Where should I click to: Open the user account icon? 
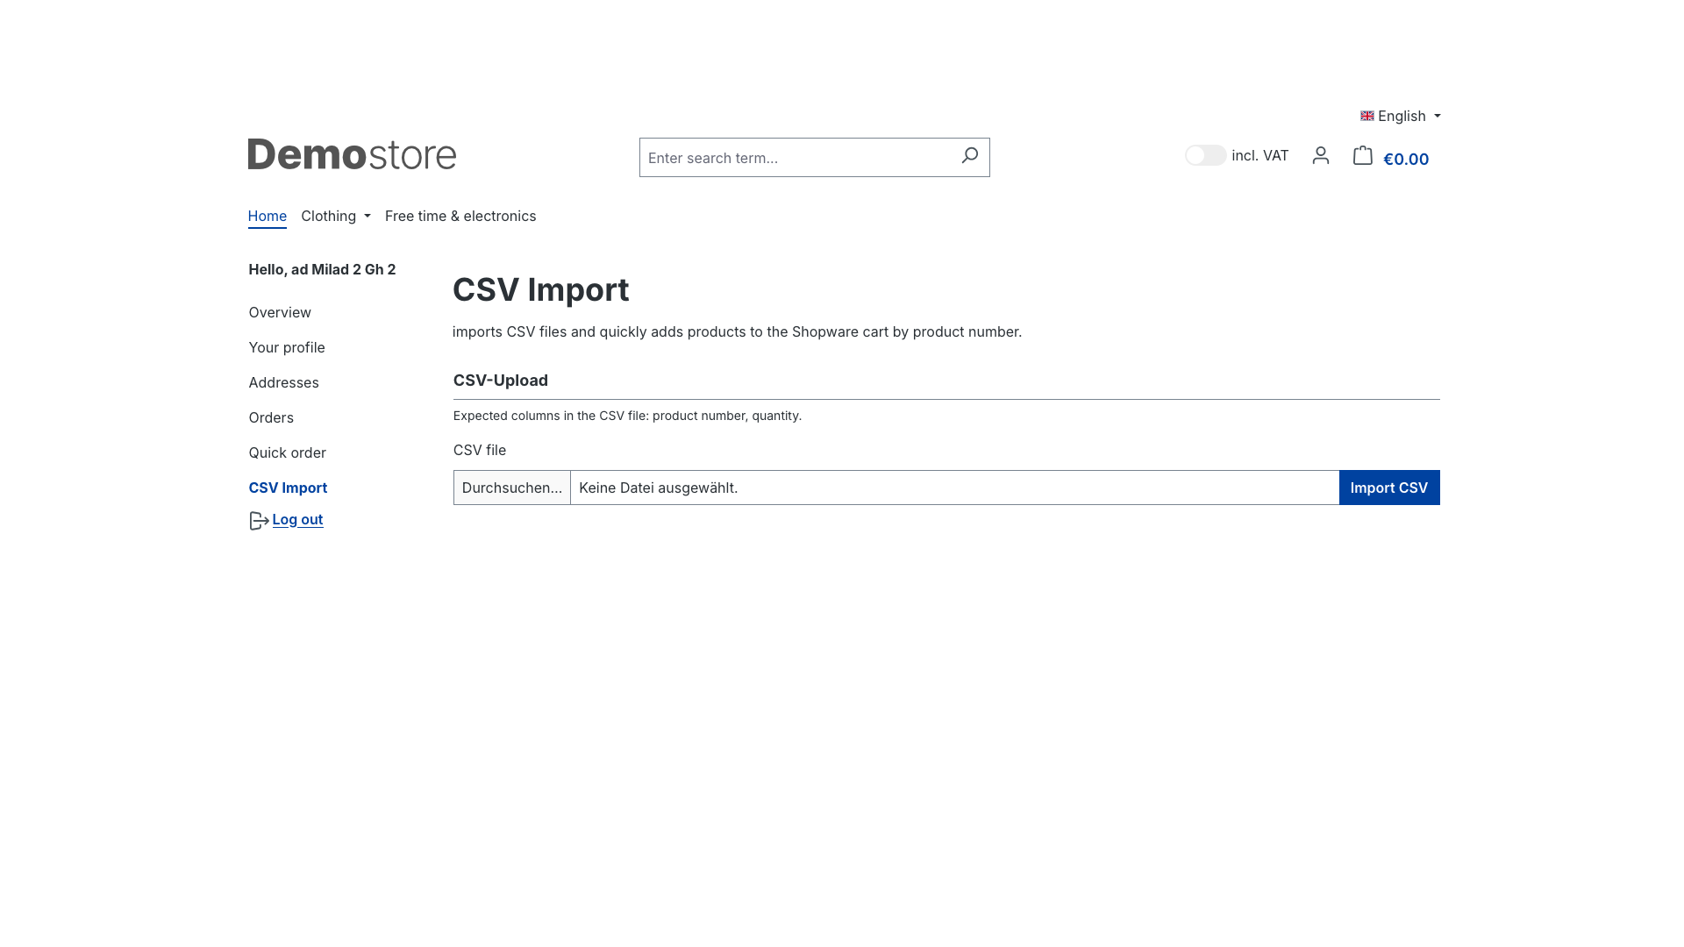tap(1321, 156)
